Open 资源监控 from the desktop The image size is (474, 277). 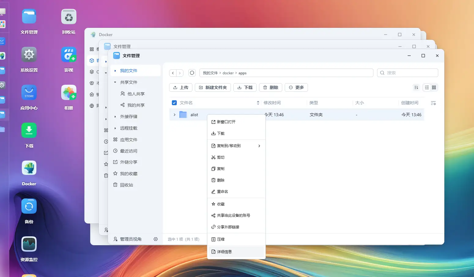[x=29, y=244]
